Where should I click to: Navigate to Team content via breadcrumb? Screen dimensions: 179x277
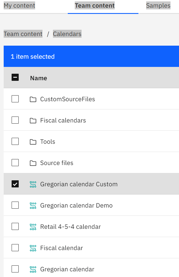tap(23, 34)
